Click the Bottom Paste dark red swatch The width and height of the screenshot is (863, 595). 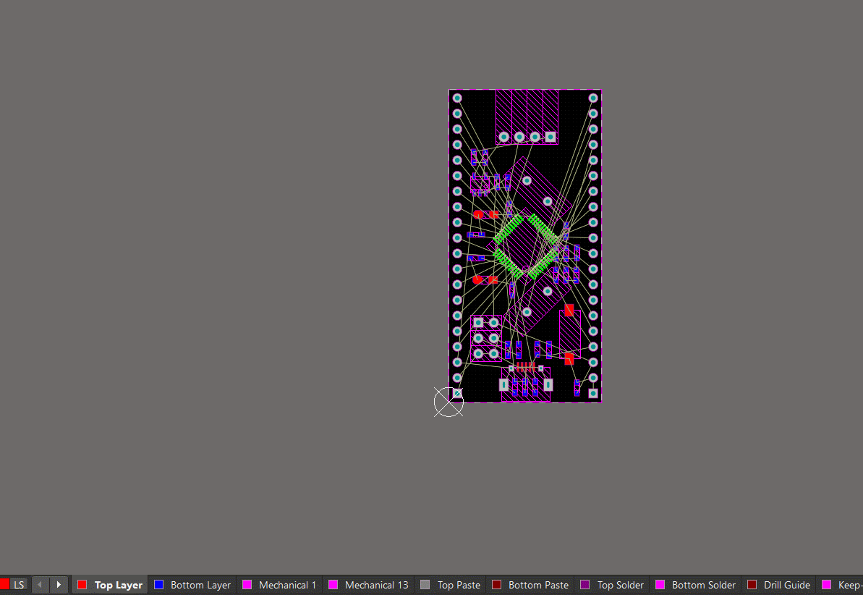coord(496,585)
